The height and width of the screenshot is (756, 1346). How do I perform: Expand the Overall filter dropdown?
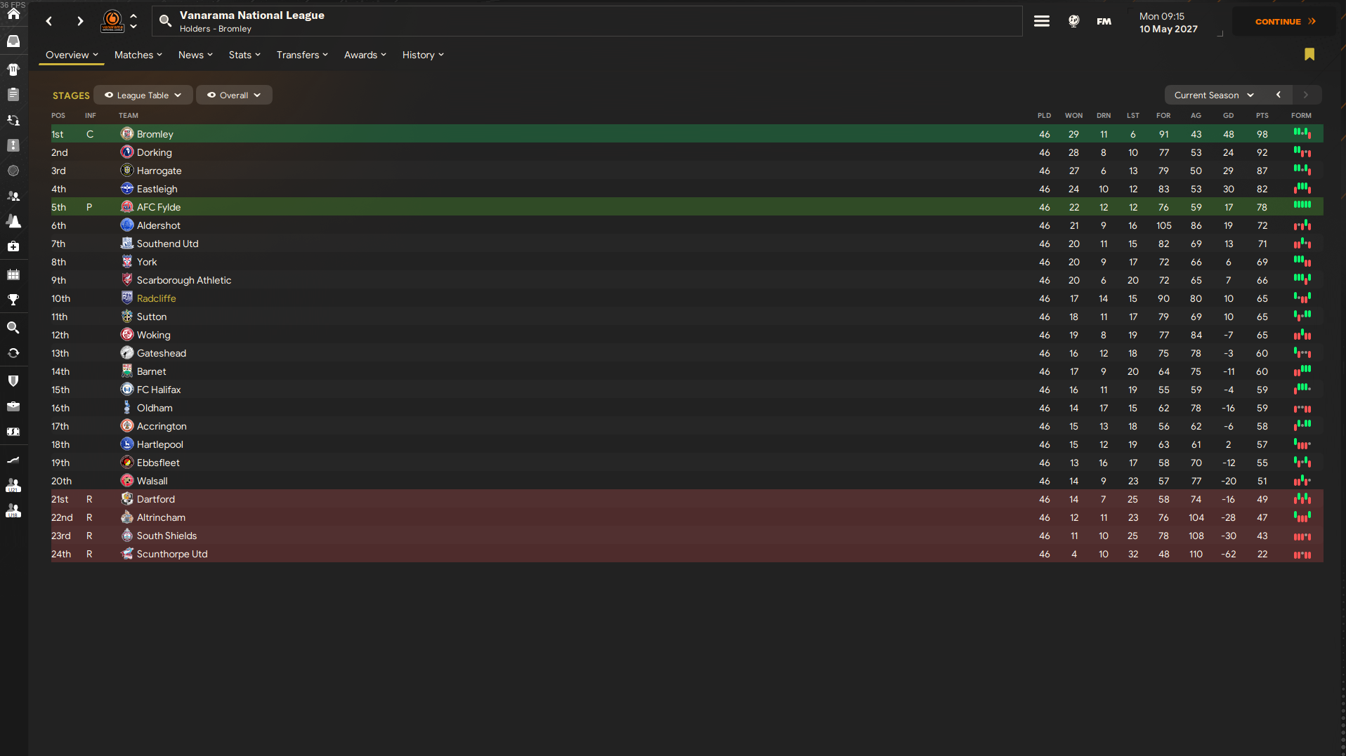coord(234,95)
